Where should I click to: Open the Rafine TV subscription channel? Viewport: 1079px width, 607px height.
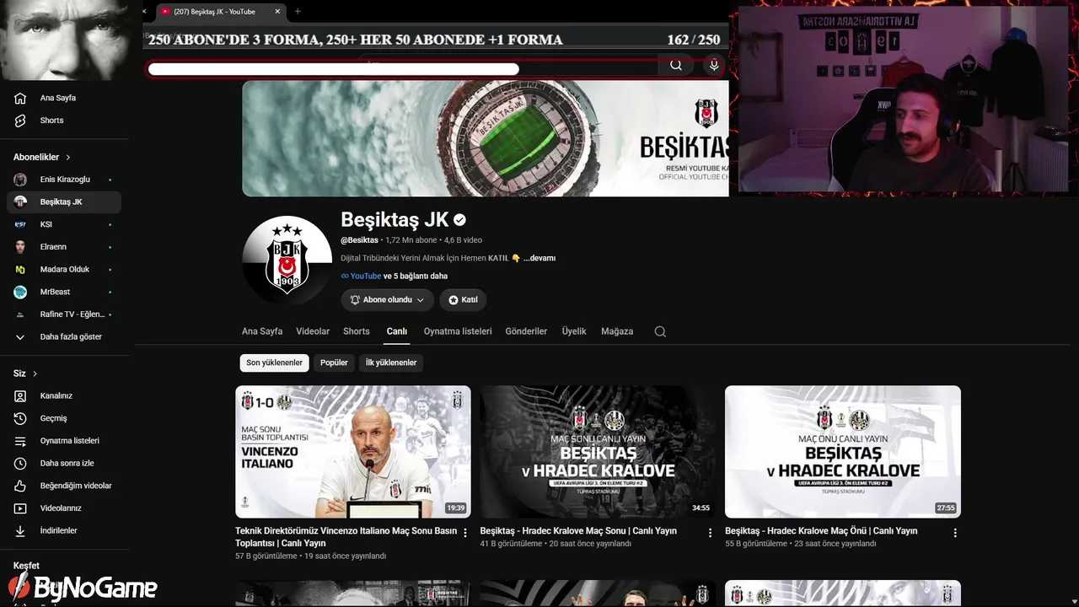[x=65, y=314]
